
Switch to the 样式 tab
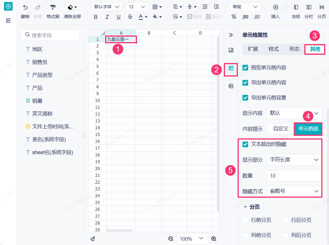point(274,49)
